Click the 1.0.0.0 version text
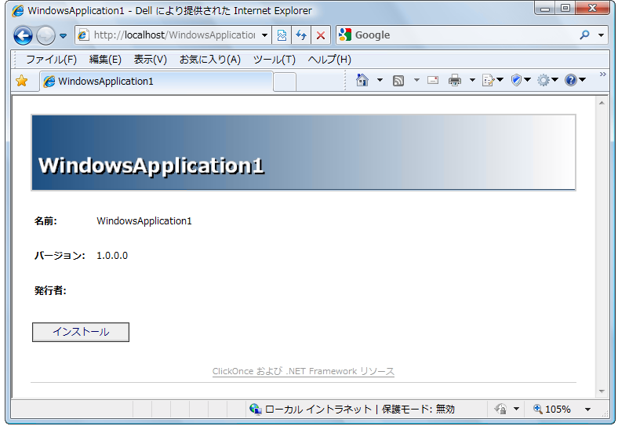The width and height of the screenshot is (618, 426). coord(112,256)
